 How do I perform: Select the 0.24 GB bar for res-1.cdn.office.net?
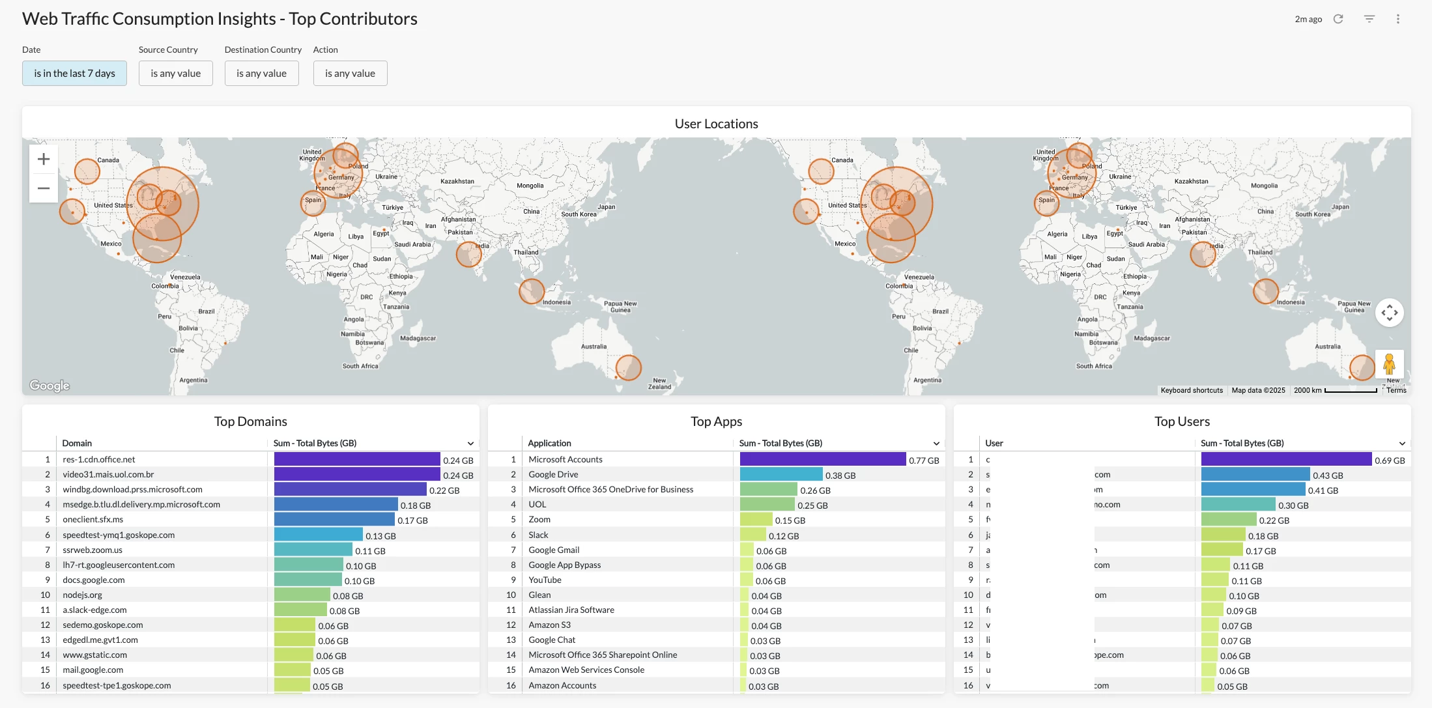pos(357,459)
